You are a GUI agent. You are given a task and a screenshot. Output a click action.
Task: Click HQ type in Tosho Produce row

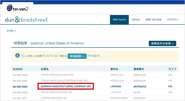pos(170,75)
